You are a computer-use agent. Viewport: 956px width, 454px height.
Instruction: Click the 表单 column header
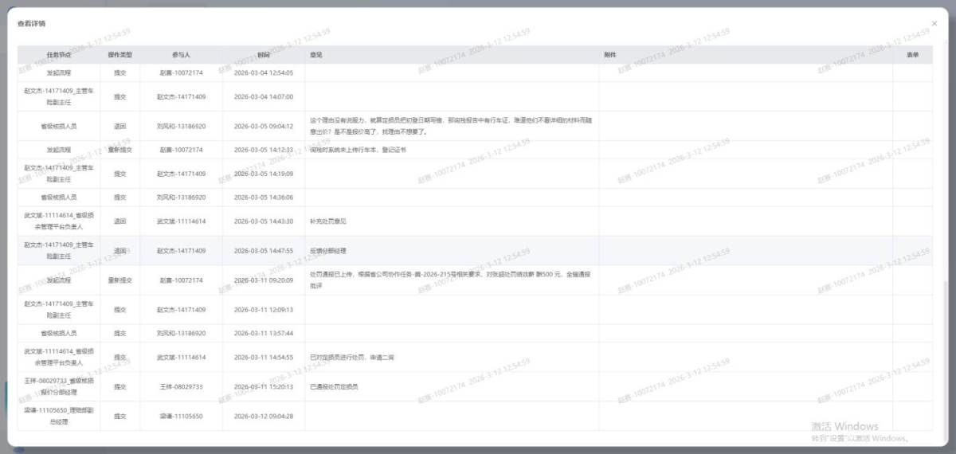[912, 55]
